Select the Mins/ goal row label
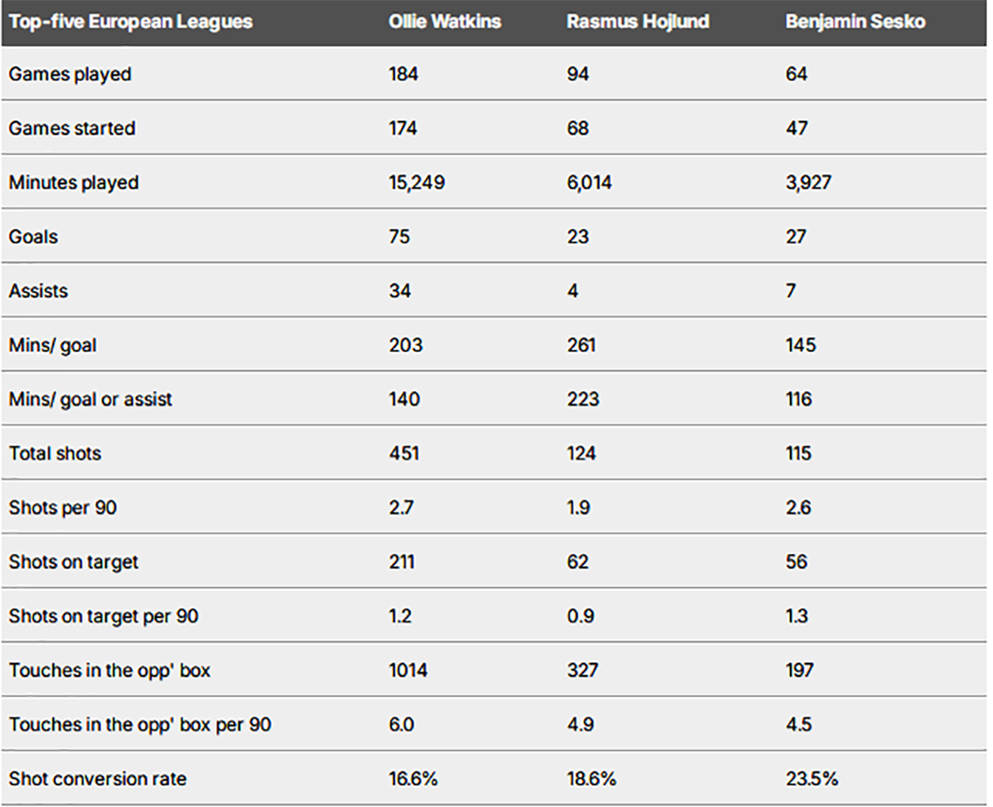The width and height of the screenshot is (993, 807). tap(53, 346)
